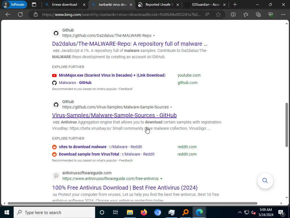Open 100% Free Antivirus Download ad link
The image size is (290, 218).
pos(125,188)
